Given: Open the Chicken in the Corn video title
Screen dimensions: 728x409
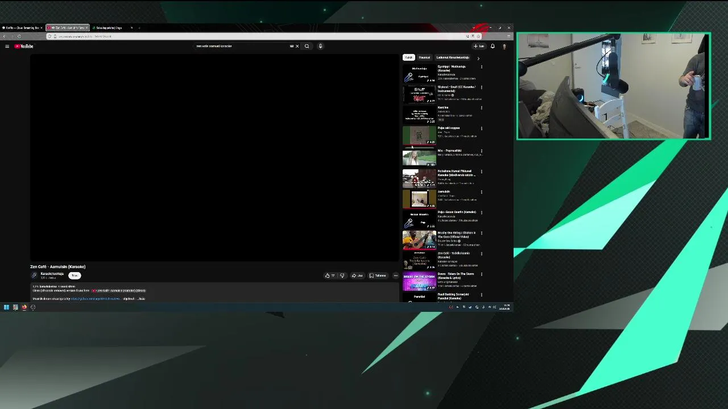Looking at the screenshot, I should (x=457, y=235).
